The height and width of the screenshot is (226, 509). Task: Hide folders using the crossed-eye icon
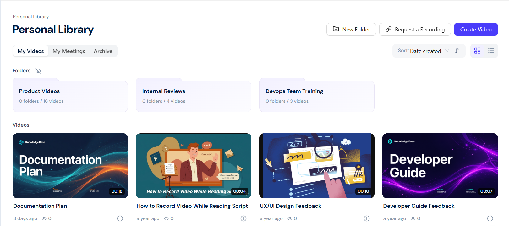(38, 71)
